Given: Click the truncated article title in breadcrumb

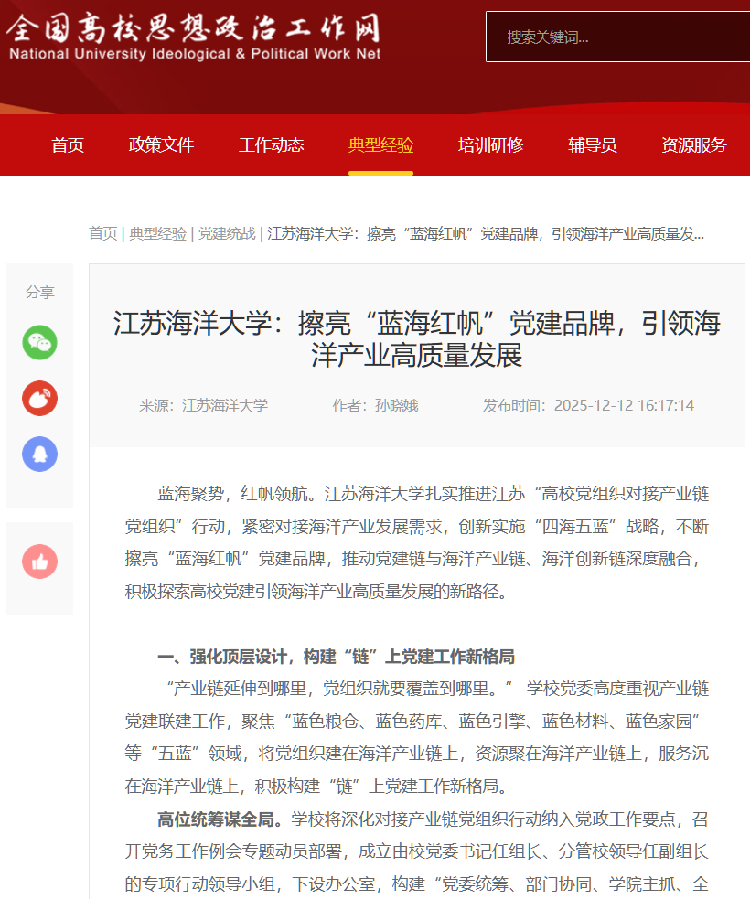Looking at the screenshot, I should coord(486,233).
